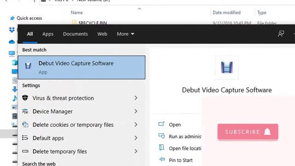Viewport: 295px width, 166px height.
Task: Sort by the Type column in Explorer
Action: [262, 12]
